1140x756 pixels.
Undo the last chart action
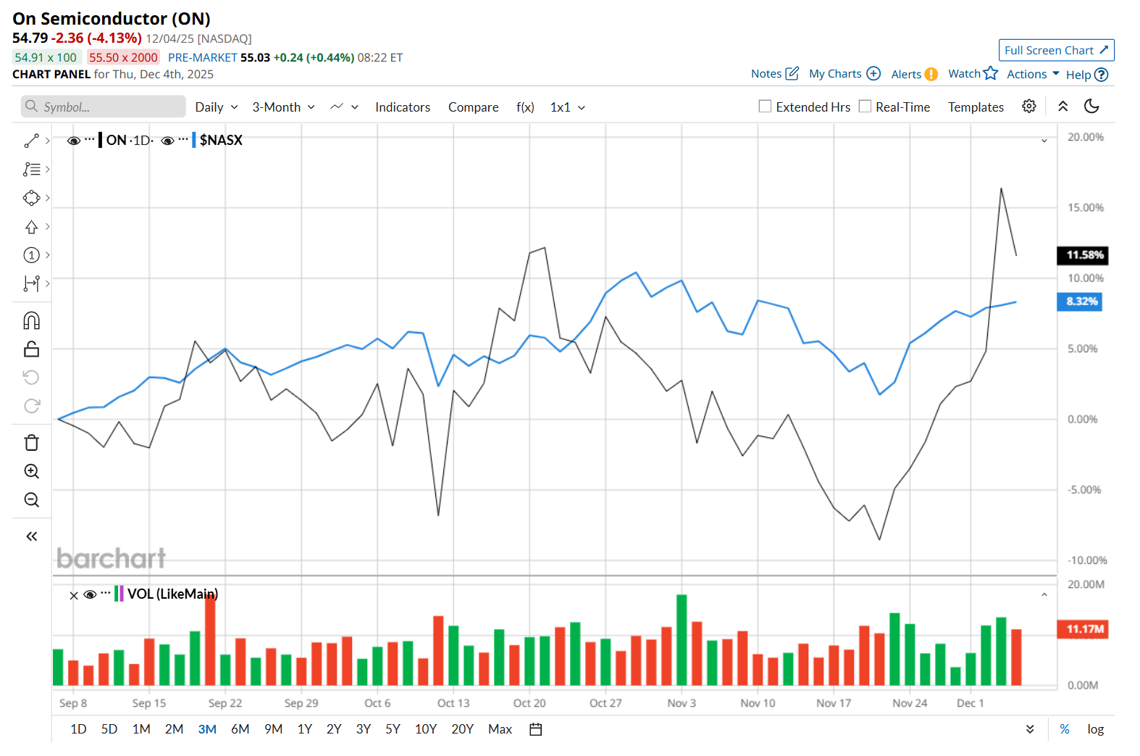pos(31,378)
